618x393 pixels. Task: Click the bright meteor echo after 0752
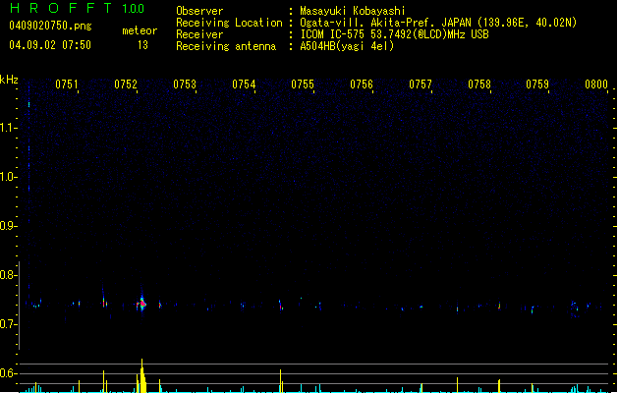141,304
